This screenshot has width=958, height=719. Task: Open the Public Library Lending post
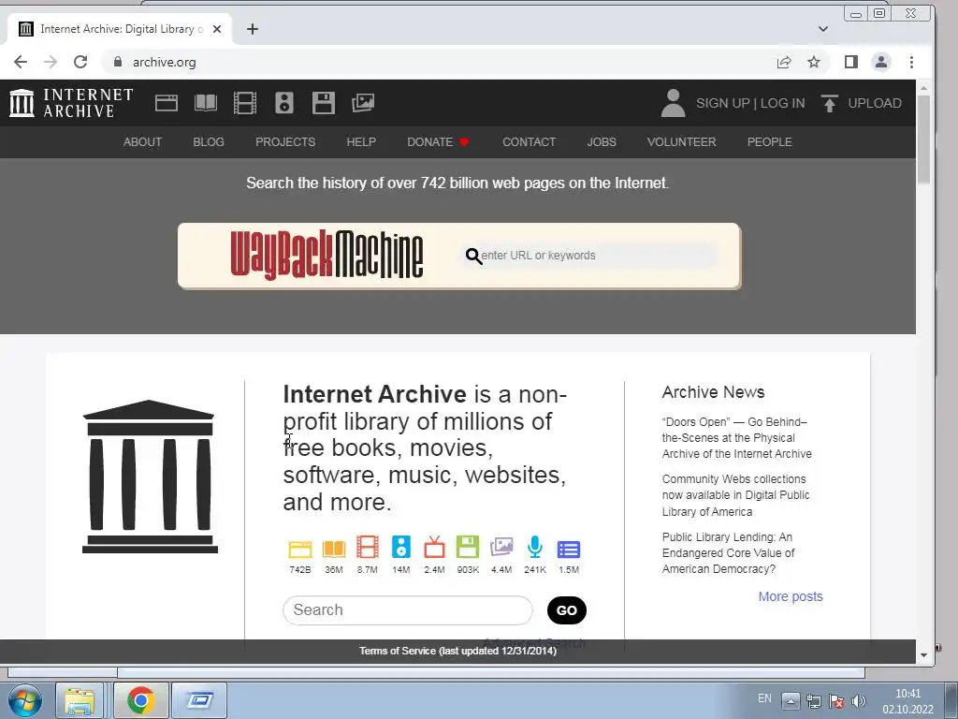pyautogui.click(x=728, y=552)
